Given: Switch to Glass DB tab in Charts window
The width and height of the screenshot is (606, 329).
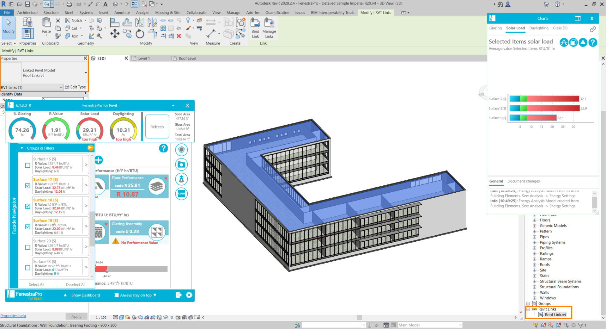Looking at the screenshot, I should point(560,28).
